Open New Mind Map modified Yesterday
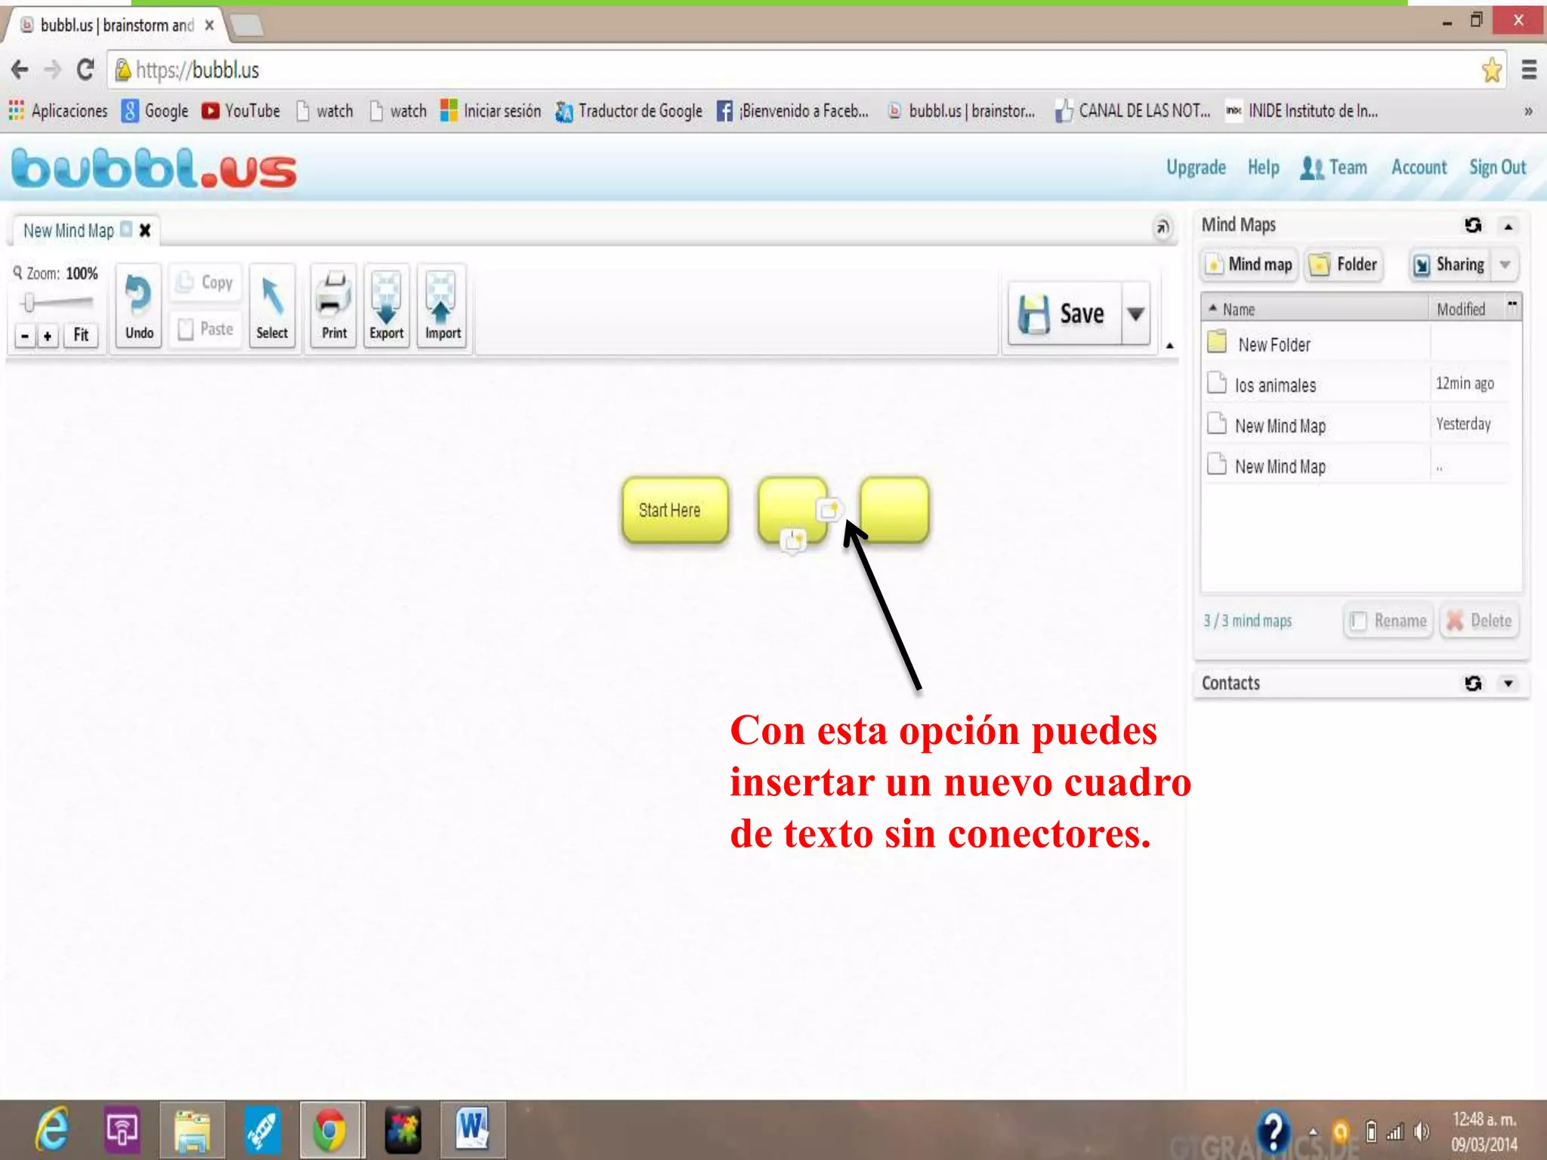Viewport: 1547px width, 1160px height. pos(1356,425)
